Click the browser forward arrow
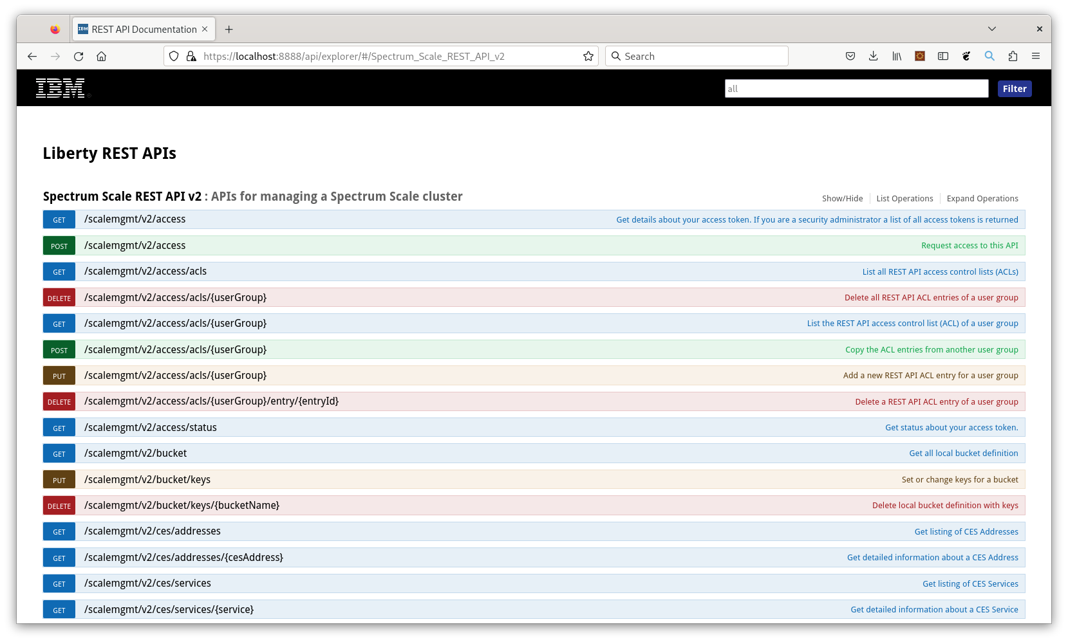This screenshot has height=642, width=1068. click(55, 57)
